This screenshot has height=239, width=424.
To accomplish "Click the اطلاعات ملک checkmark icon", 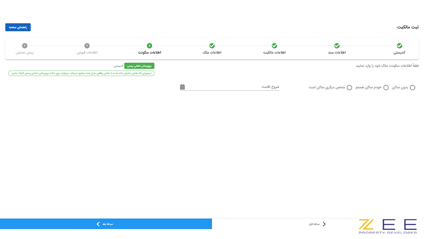I will 212,46.
